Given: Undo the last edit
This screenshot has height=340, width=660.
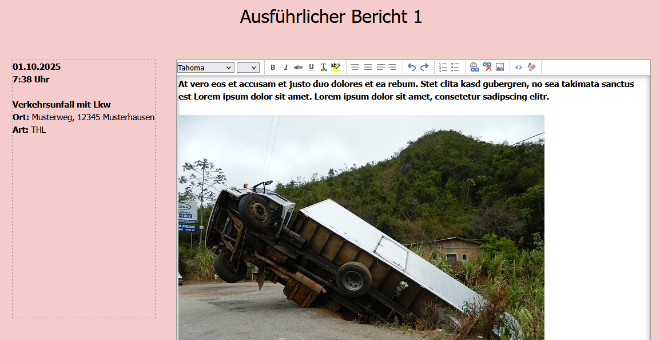Looking at the screenshot, I should [x=412, y=68].
